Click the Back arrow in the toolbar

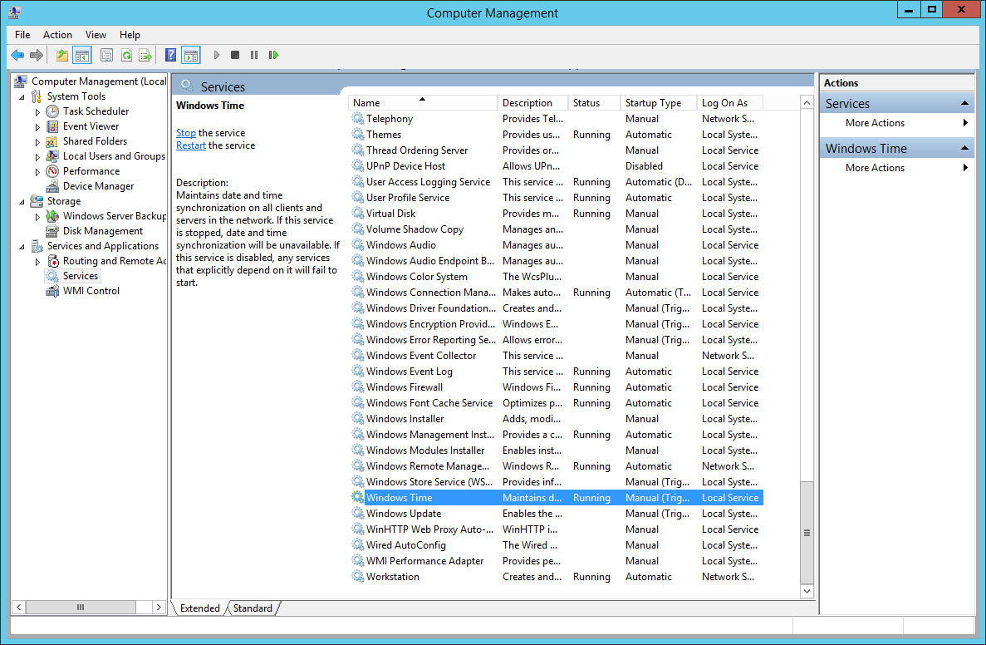(x=17, y=56)
